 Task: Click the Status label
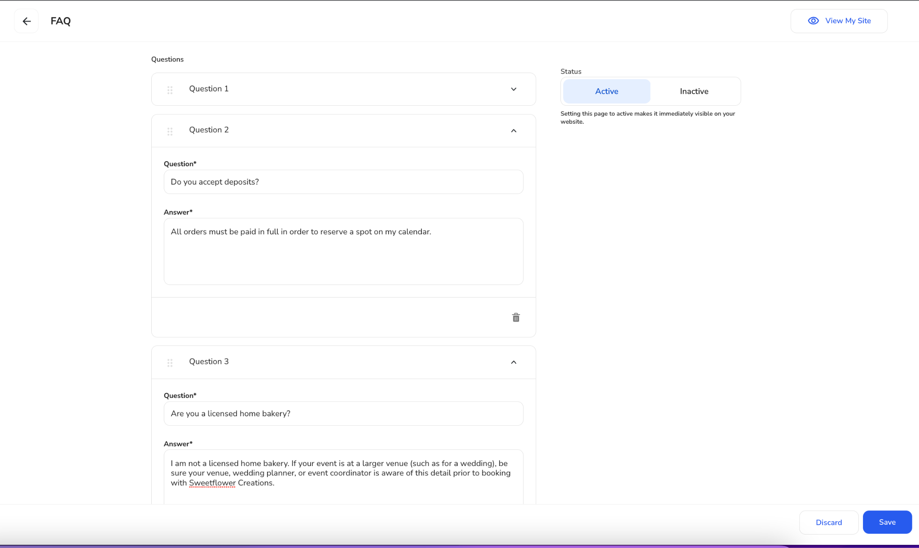click(571, 71)
